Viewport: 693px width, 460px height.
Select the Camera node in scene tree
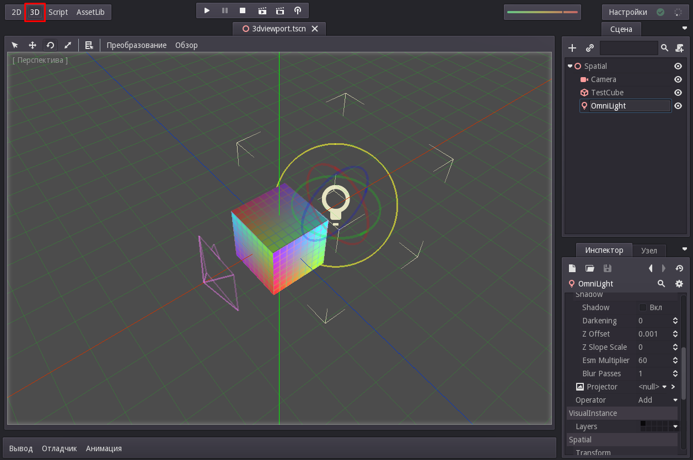[x=603, y=79]
